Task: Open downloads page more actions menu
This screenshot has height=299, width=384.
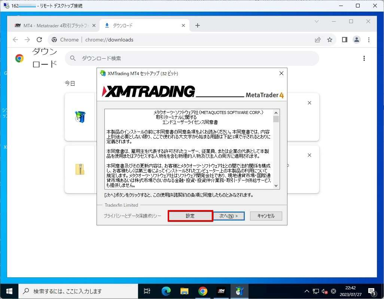Action: click(x=364, y=58)
